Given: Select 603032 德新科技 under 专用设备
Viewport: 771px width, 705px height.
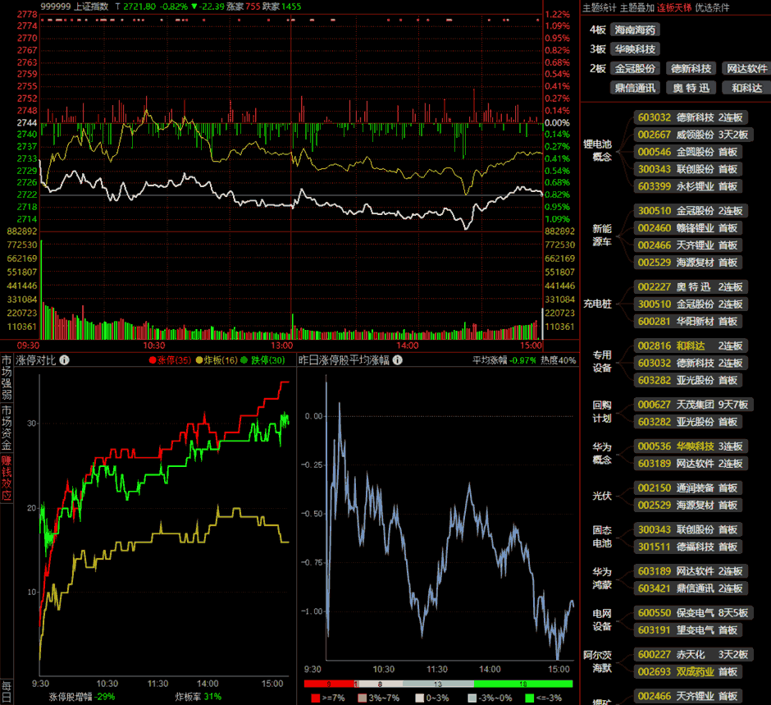Looking at the screenshot, I should point(691,363).
